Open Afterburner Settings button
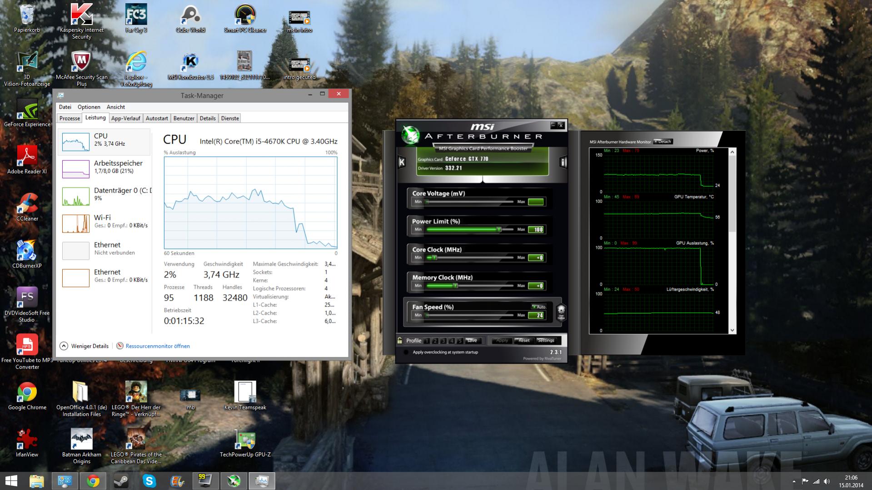 pyautogui.click(x=546, y=341)
